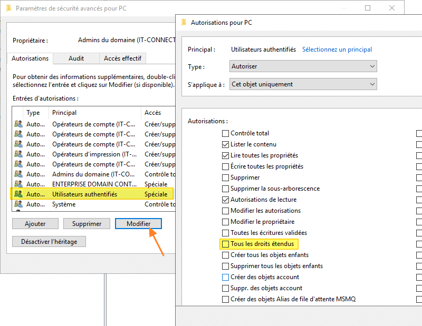Toggle Écrire toutes les propriétés checkbox
Image resolution: width=422 pixels, height=326 pixels.
click(226, 167)
